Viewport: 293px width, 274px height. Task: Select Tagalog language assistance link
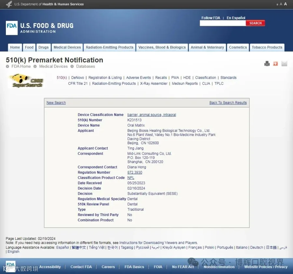[x=127, y=247]
